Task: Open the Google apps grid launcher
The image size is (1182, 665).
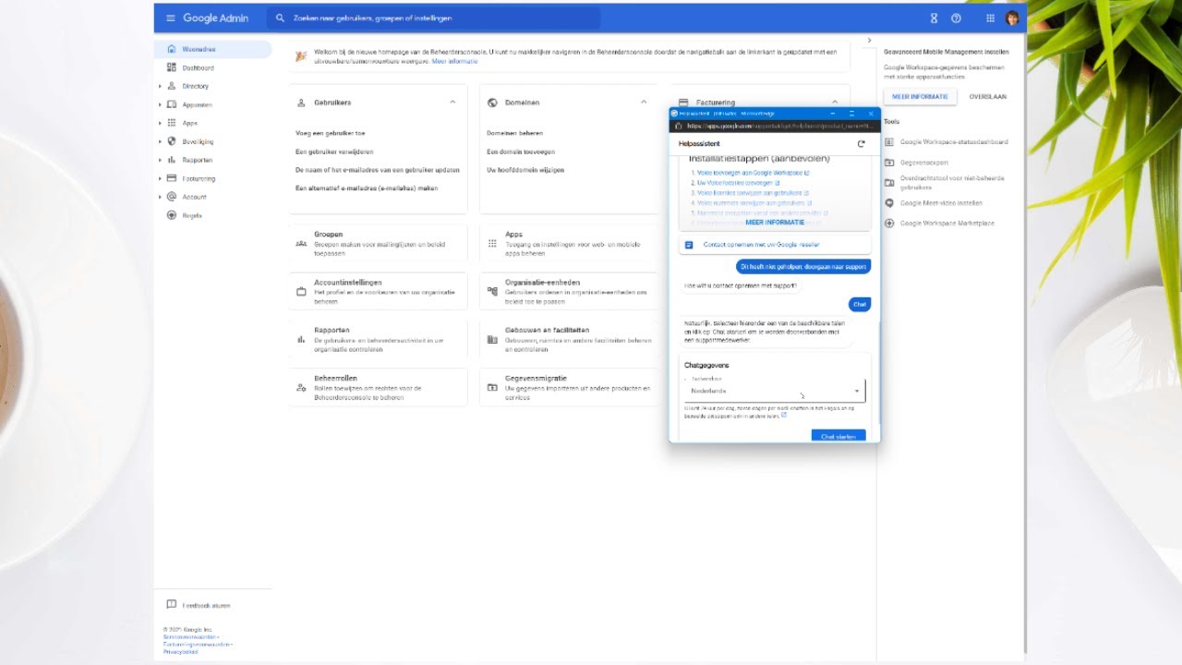Action: pos(990,17)
